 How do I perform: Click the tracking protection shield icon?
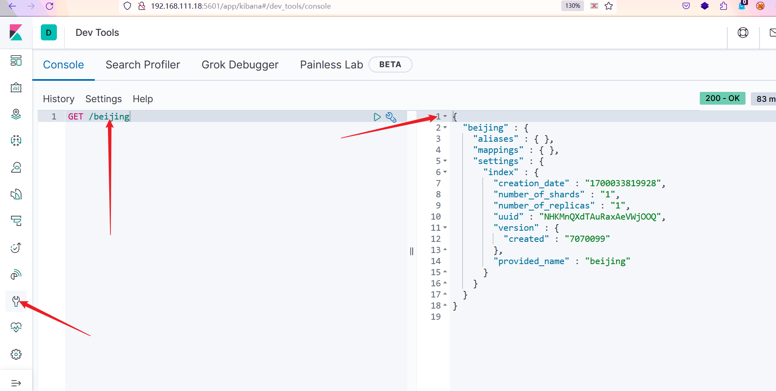[x=127, y=6]
